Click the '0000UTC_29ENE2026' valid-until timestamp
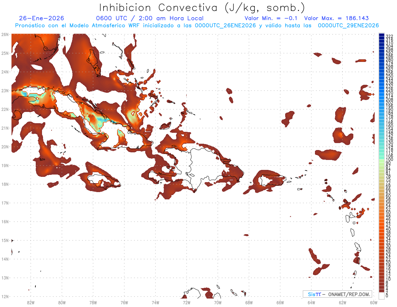Screen dimensions: 397x307 pyautogui.click(x=348, y=26)
